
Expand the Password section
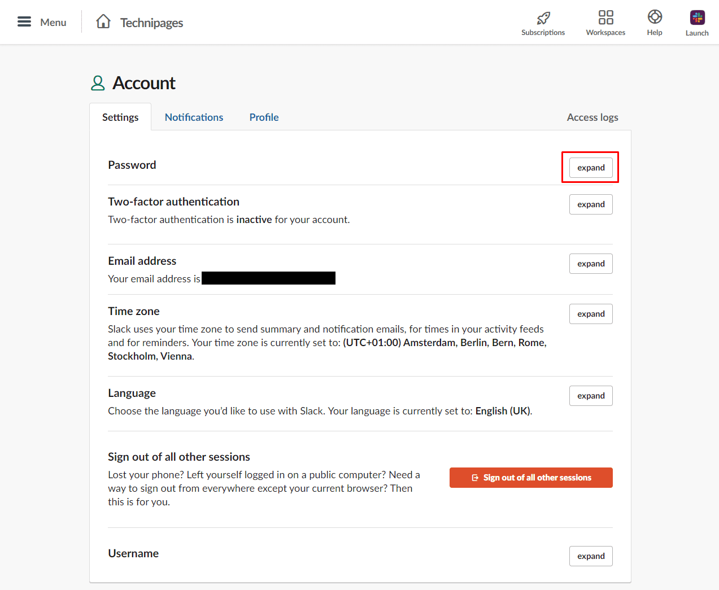click(591, 168)
